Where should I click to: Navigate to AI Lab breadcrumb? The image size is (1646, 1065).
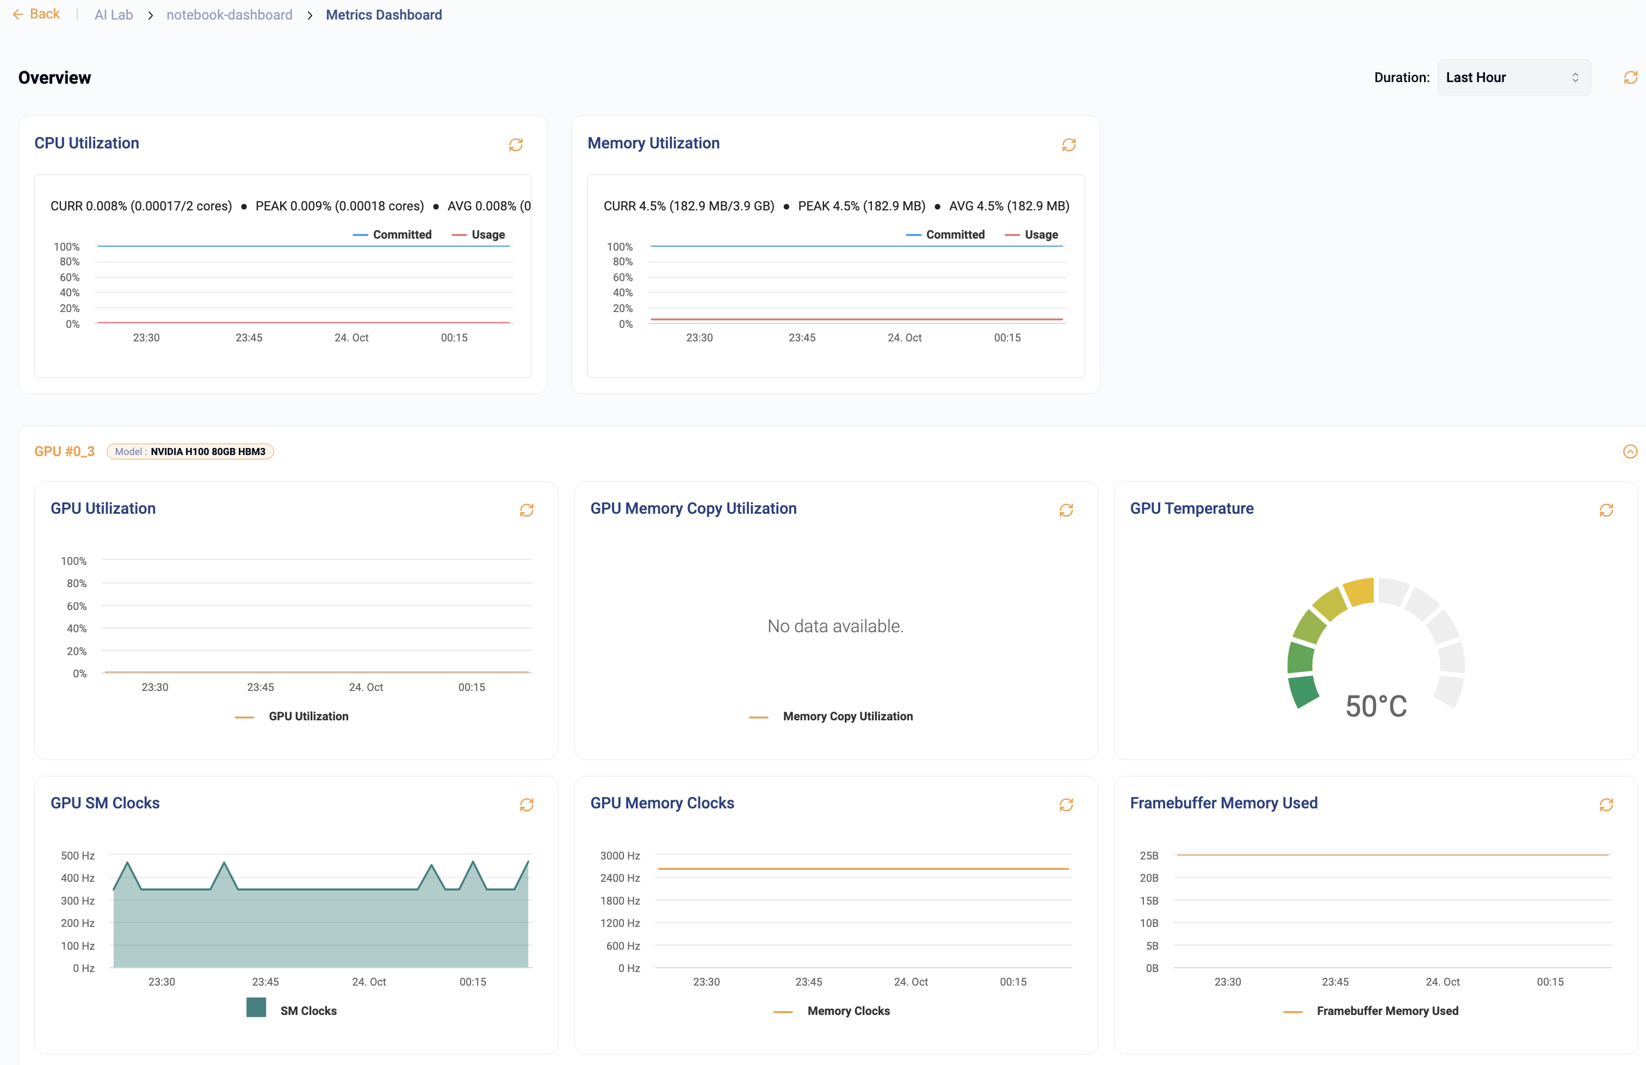click(113, 14)
